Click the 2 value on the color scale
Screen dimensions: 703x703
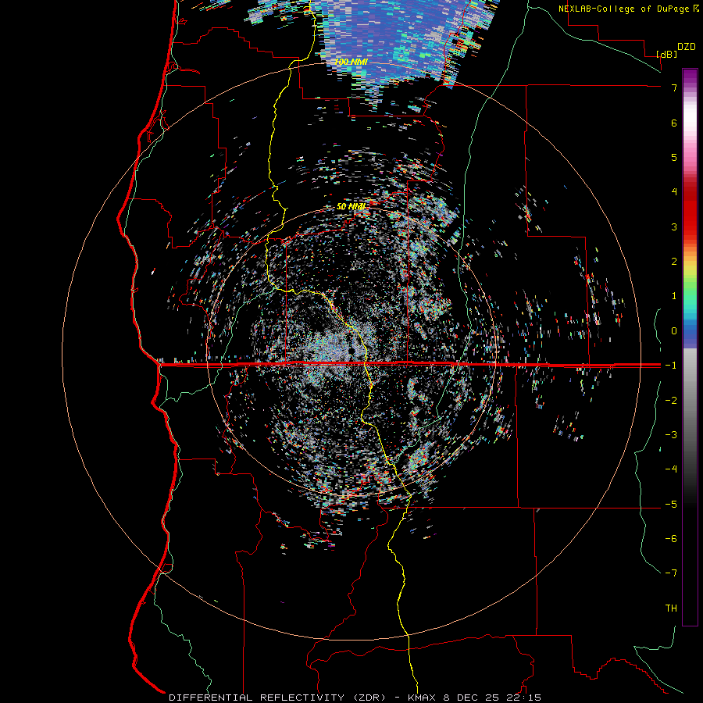674,262
